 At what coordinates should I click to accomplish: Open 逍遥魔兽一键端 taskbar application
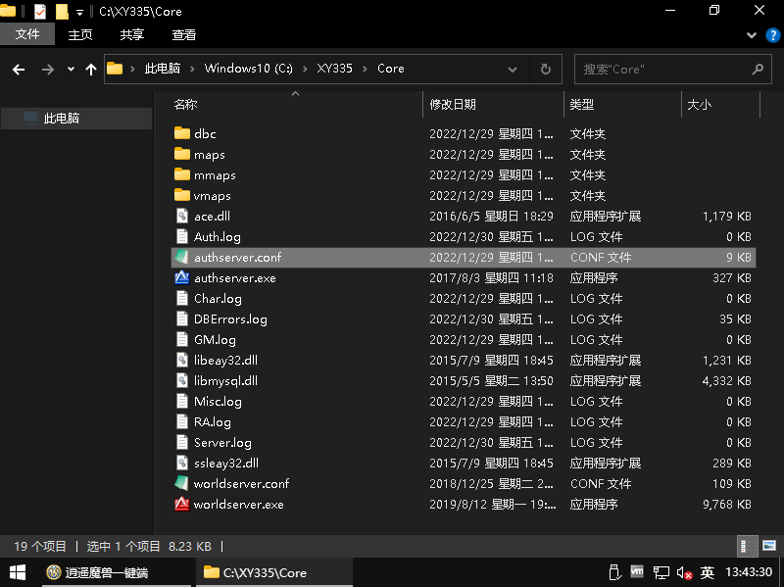pos(117,572)
